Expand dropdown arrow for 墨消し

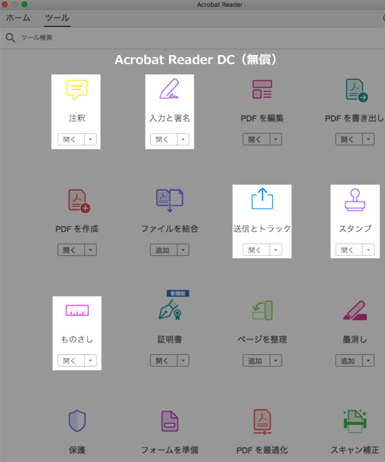368,360
